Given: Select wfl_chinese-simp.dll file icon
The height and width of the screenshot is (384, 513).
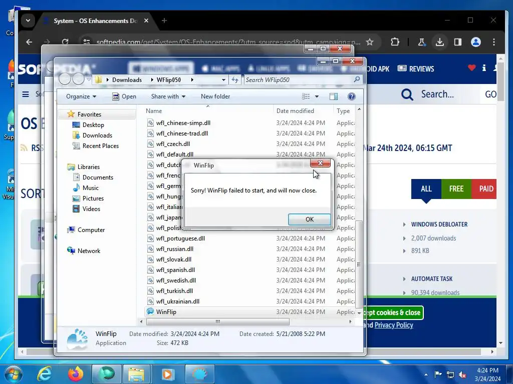Looking at the screenshot, I should coord(150,123).
